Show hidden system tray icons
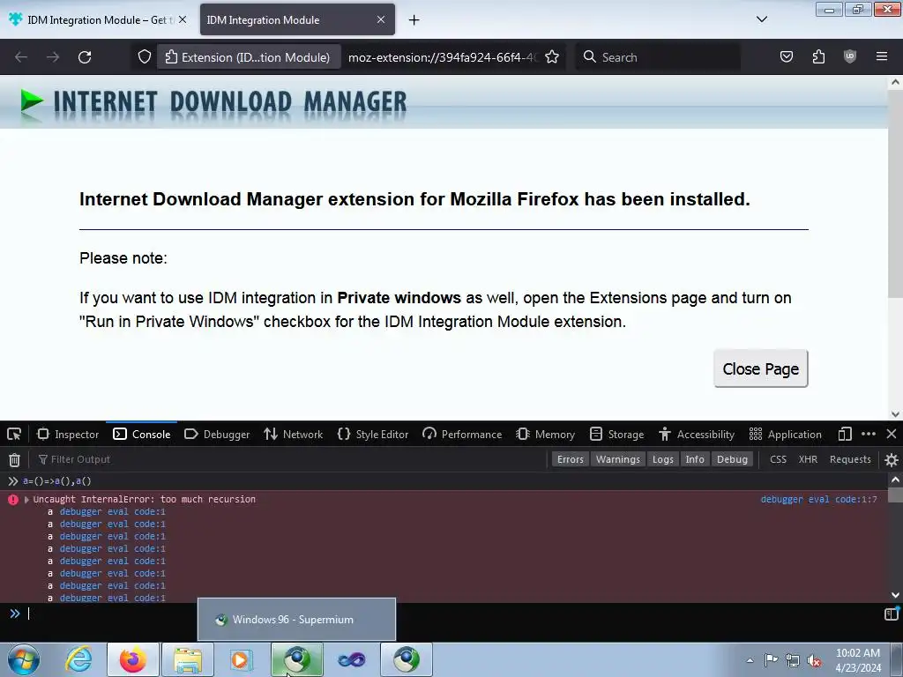903x677 pixels. pos(750,660)
